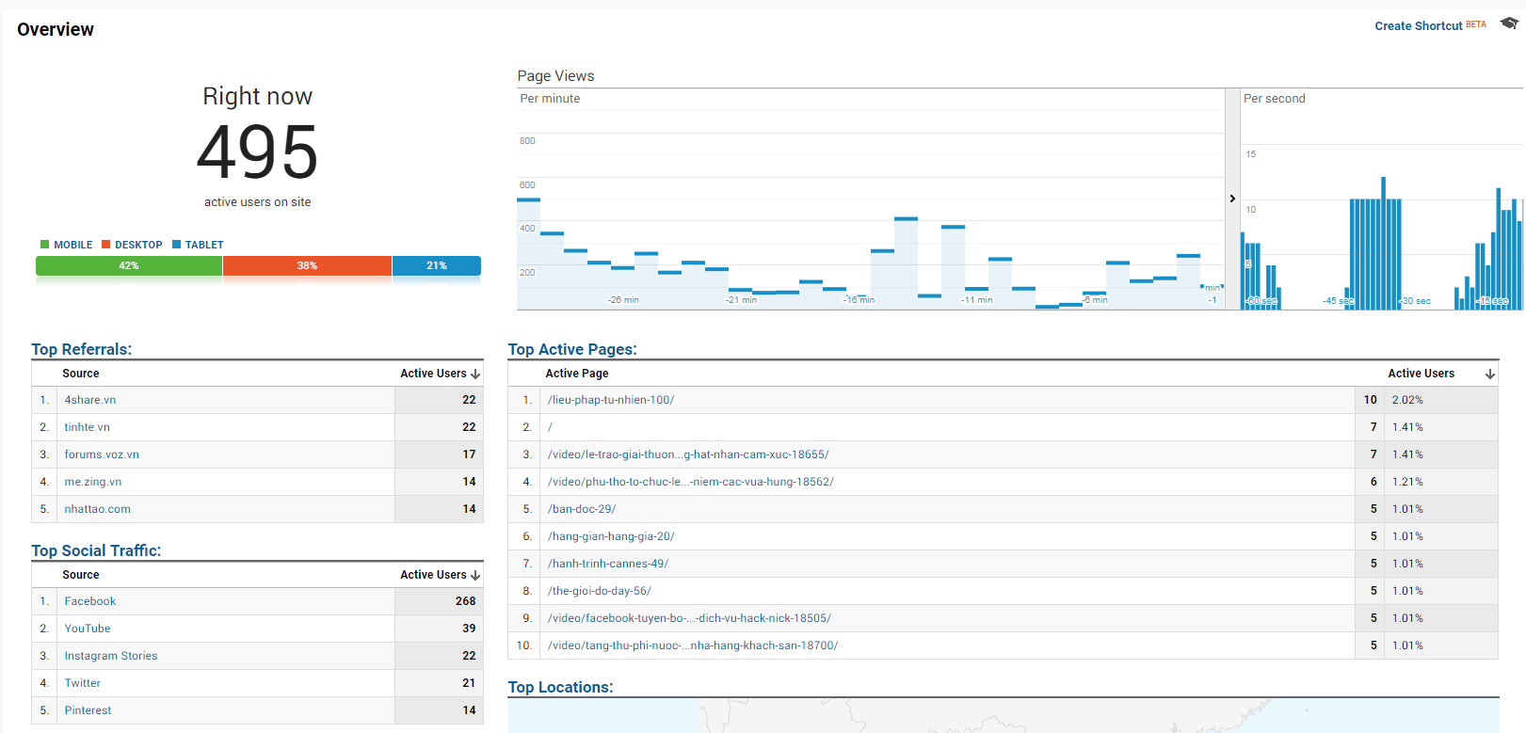Screen dimensions: 1526x733
Task: Open the forums.voz.vn referral source
Action: click(x=102, y=454)
